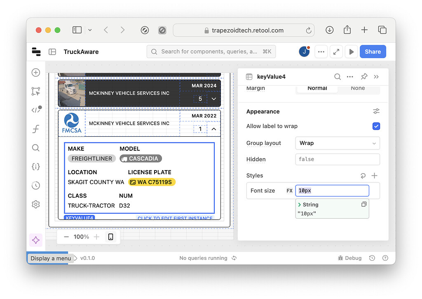Open the app more options menu
422x299 pixels.
(321, 51)
